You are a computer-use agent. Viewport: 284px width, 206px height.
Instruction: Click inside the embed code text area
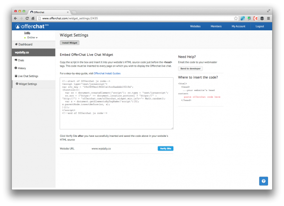(116, 103)
